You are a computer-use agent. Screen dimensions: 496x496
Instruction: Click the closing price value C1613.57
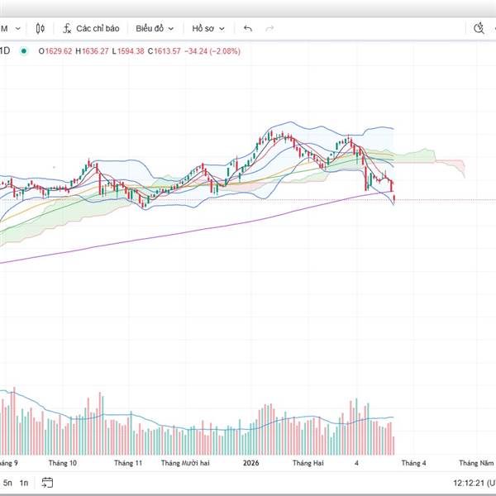[x=161, y=50]
